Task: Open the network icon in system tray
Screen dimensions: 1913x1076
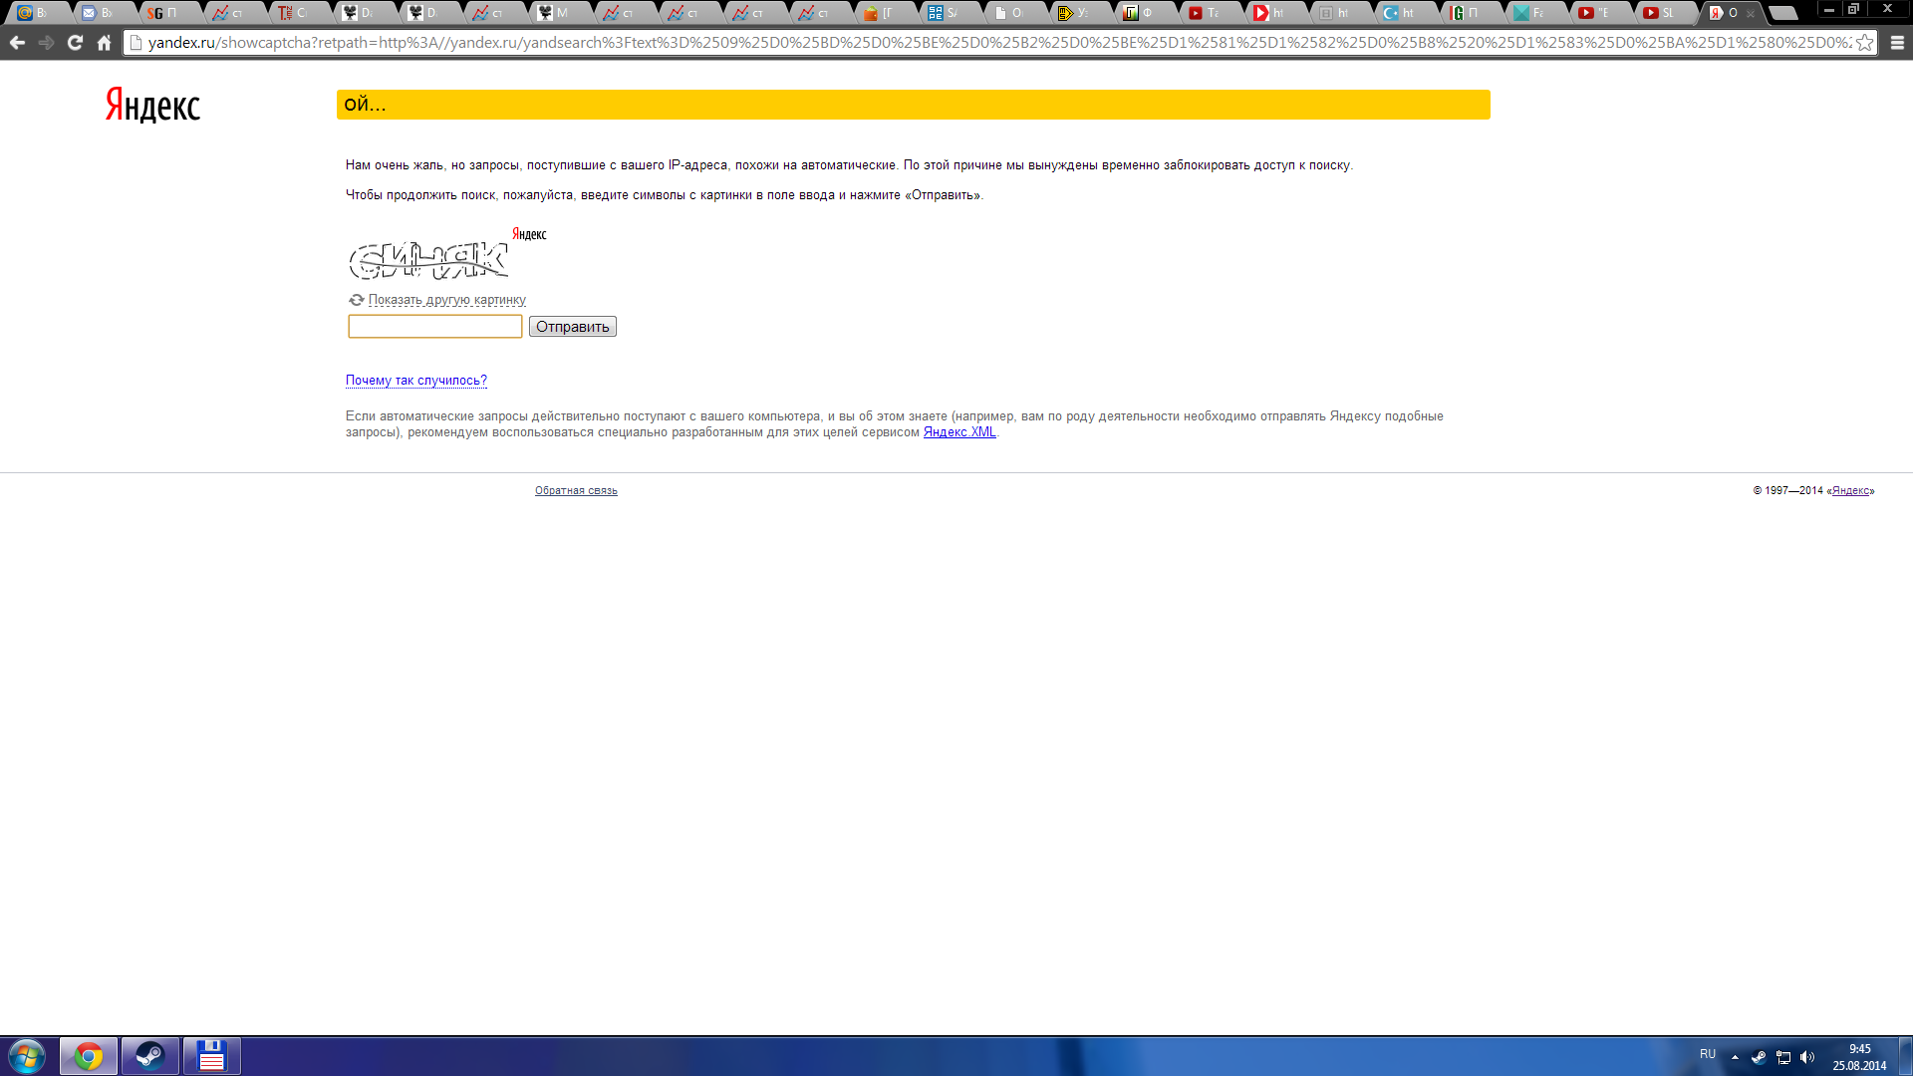Action: pos(1783,1057)
